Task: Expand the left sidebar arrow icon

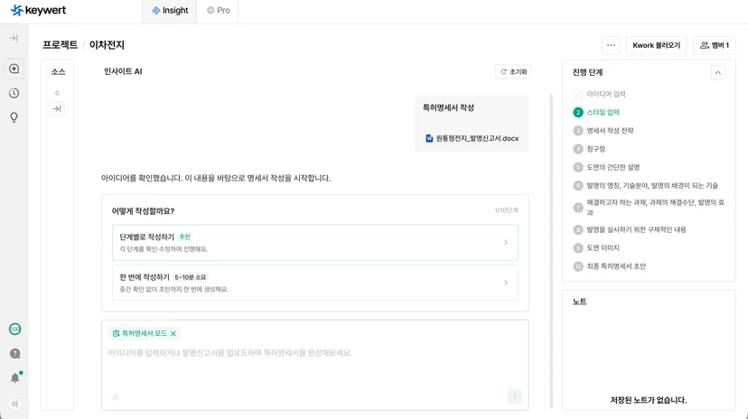Action: point(14,38)
